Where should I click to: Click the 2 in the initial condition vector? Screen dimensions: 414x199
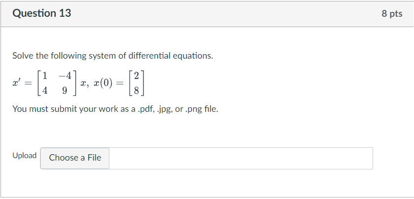136,76
